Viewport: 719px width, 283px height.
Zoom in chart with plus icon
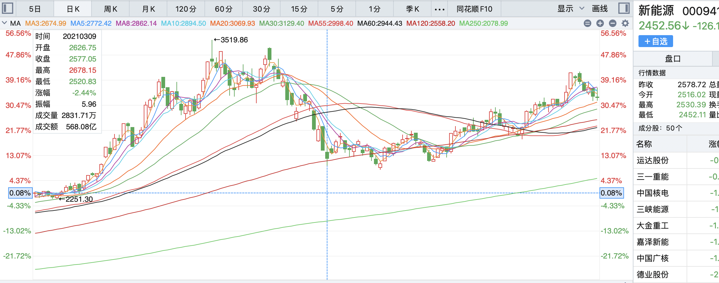[600, 23]
